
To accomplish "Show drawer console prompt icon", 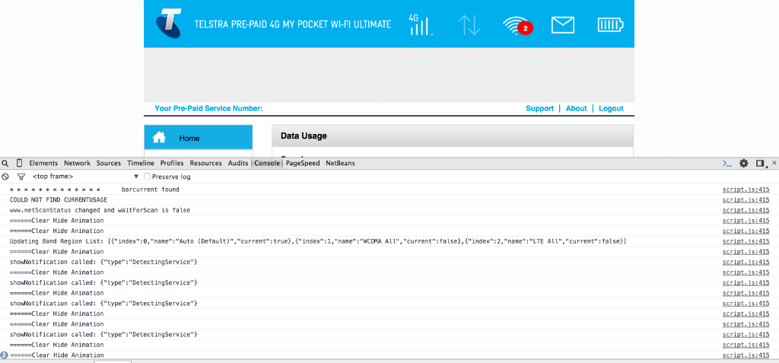I will (727, 163).
